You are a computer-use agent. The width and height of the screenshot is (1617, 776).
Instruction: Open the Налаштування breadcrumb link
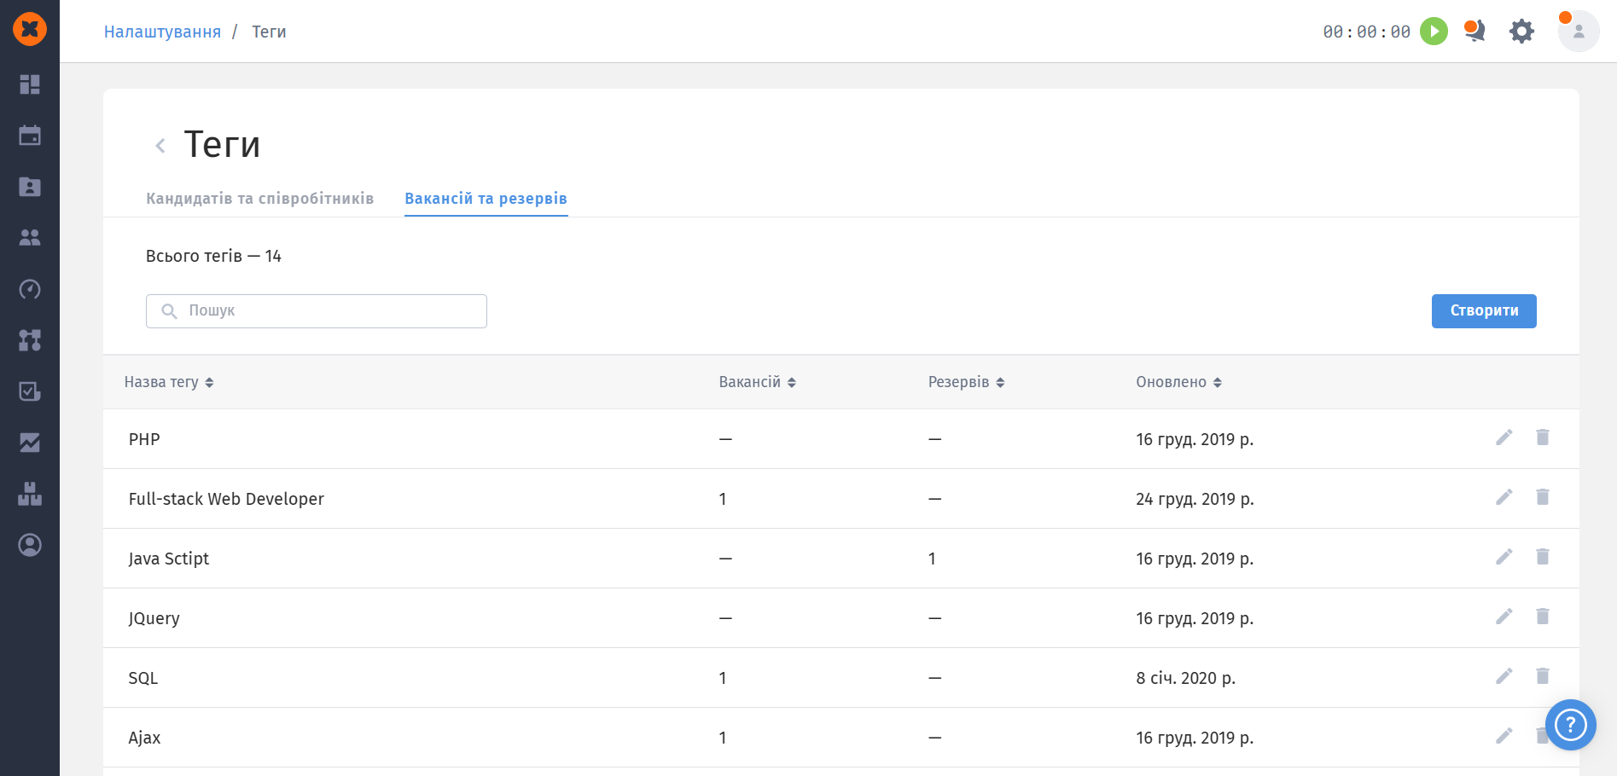162,32
